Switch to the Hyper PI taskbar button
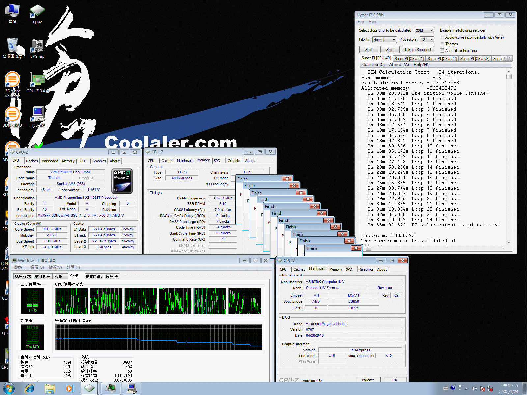The image size is (527, 395). click(x=132, y=389)
